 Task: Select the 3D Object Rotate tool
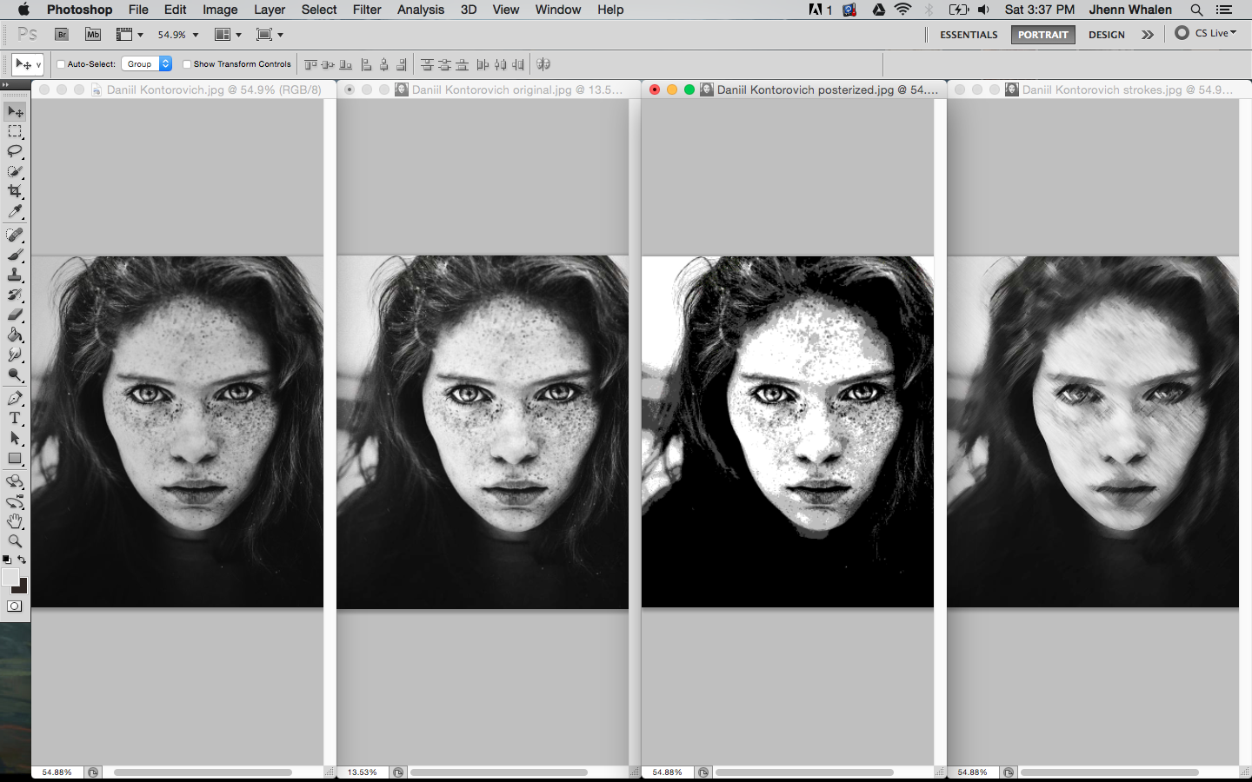15,481
